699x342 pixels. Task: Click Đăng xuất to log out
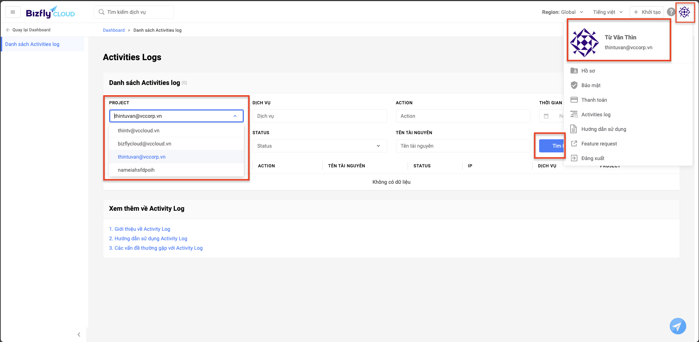click(592, 158)
